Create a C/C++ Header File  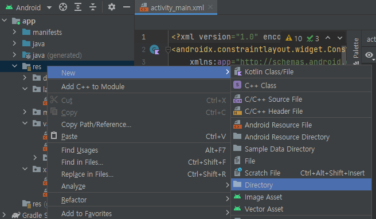pos(301,112)
